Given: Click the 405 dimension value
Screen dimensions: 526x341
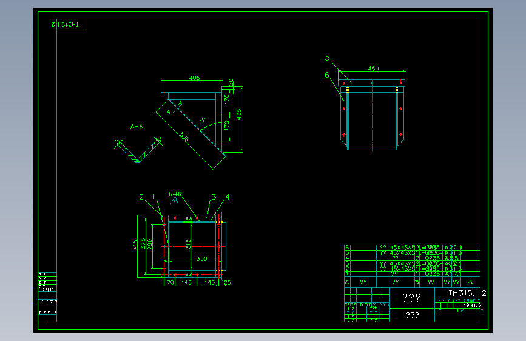Looking at the screenshot, I should (x=195, y=78).
